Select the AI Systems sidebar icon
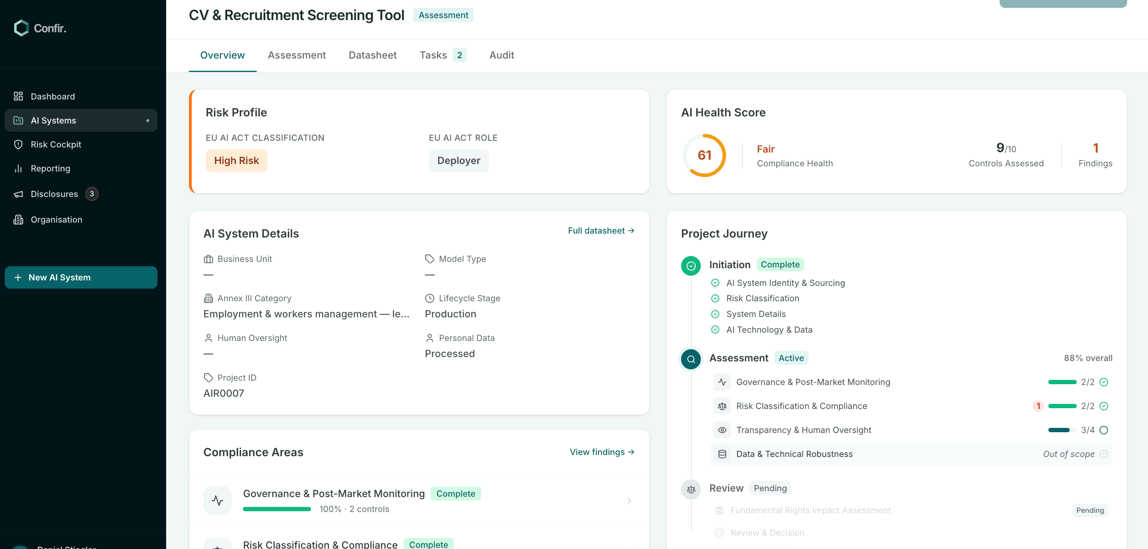Viewport: 1148px width, 549px height. click(18, 120)
